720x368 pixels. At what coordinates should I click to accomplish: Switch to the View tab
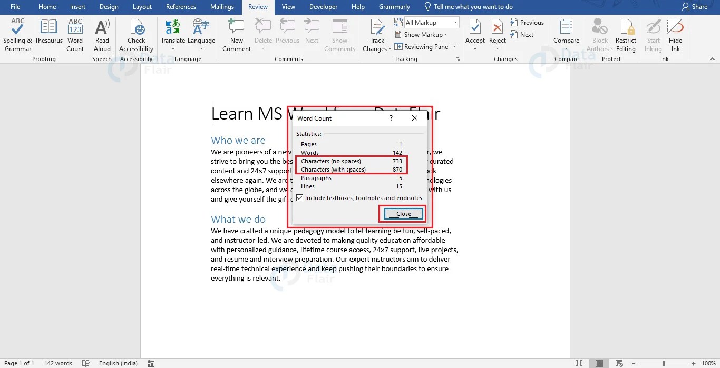[x=288, y=7]
